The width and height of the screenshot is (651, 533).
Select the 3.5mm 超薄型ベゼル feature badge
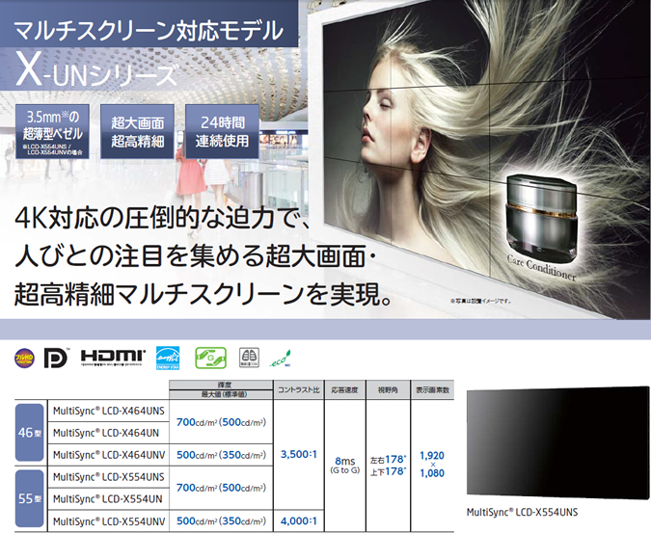pos(52,131)
